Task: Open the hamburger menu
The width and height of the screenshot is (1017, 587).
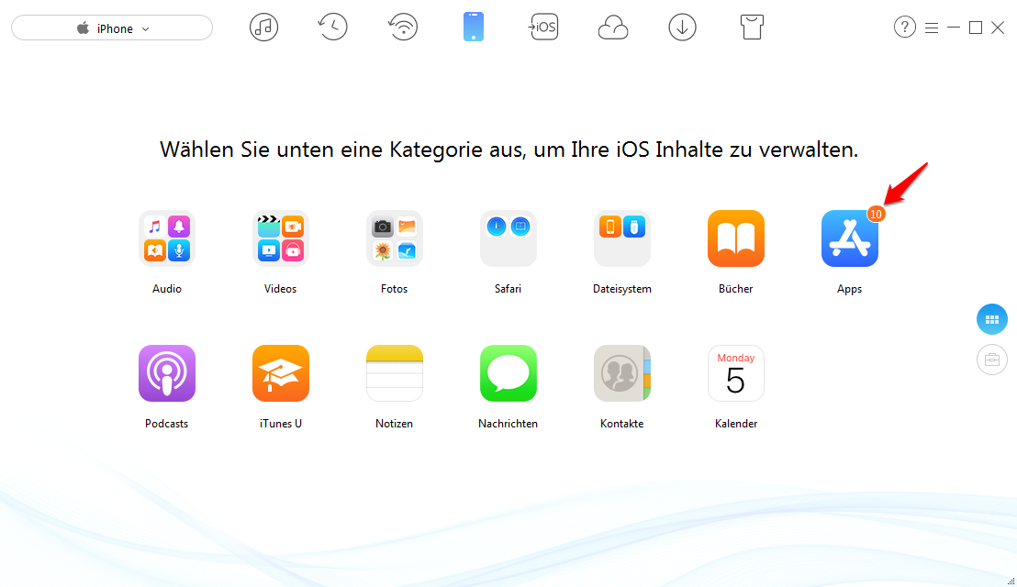Action: 932,28
